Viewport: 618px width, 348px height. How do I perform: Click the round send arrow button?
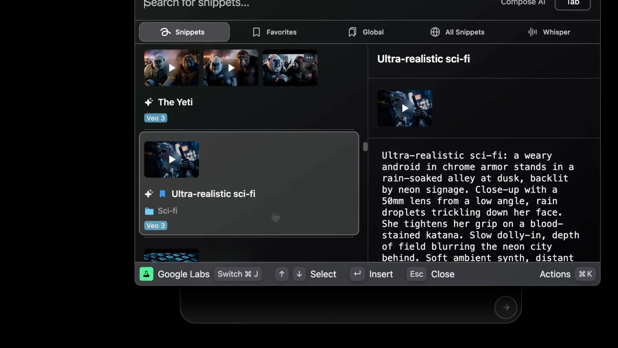tap(506, 307)
